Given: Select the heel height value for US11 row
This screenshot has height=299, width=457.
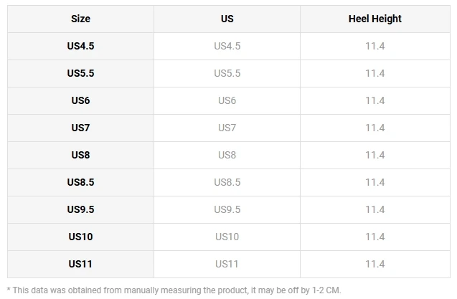Looking at the screenshot, I should (x=374, y=264).
